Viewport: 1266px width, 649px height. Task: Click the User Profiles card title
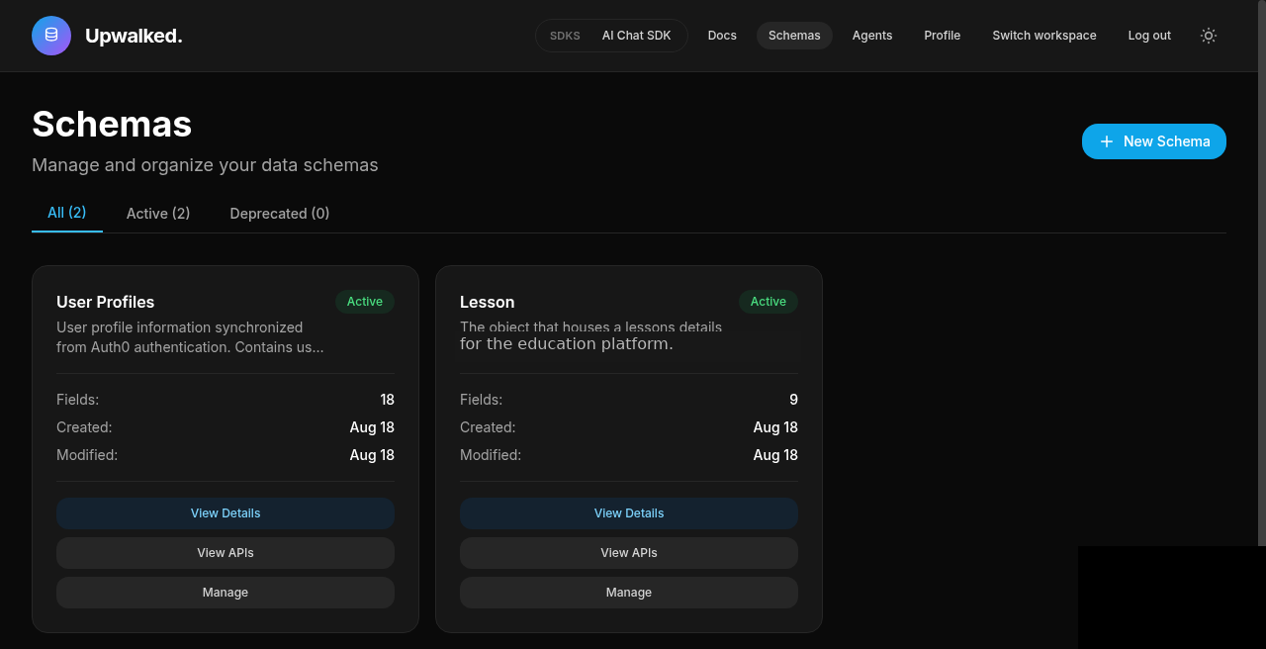106,302
